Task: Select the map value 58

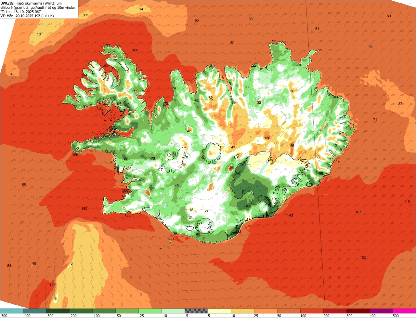Action: tap(320, 130)
